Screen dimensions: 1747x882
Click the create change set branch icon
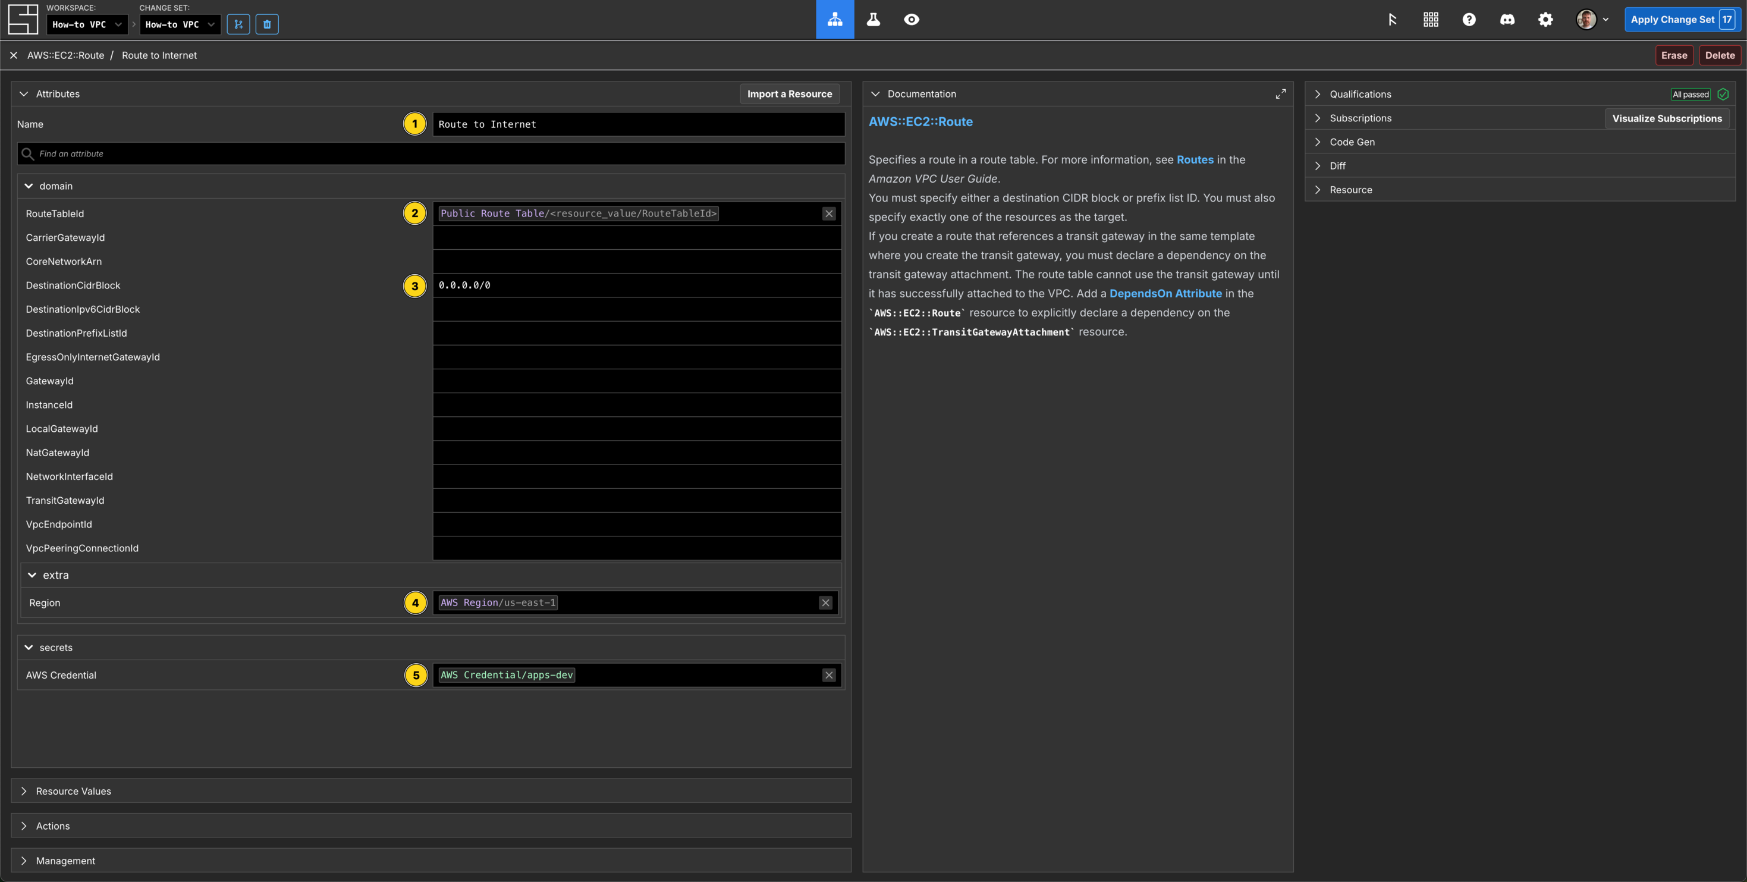(238, 24)
